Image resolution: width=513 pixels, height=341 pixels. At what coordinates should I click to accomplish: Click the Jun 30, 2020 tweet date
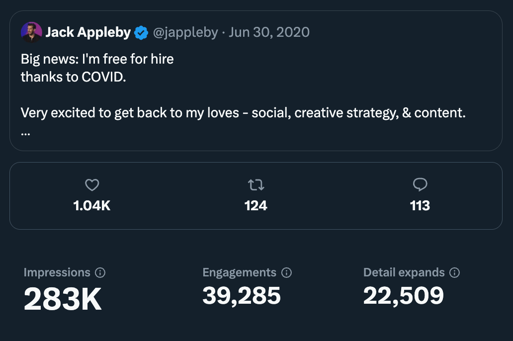(x=269, y=33)
